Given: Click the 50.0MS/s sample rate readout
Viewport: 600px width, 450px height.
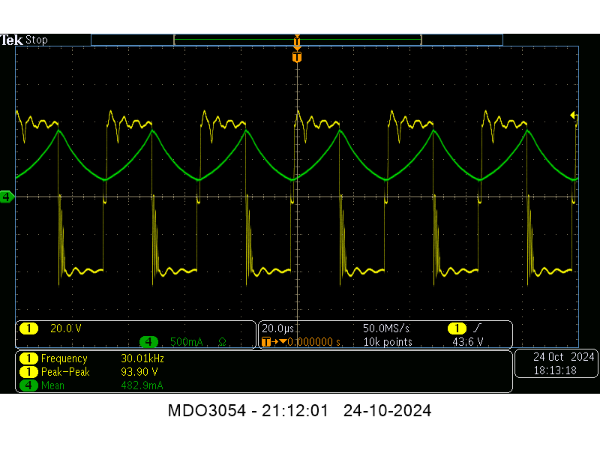Looking at the screenshot, I should [385, 328].
